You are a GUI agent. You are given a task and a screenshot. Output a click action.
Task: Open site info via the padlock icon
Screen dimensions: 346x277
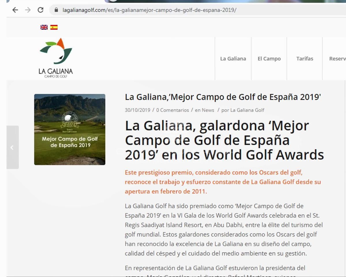click(x=56, y=11)
